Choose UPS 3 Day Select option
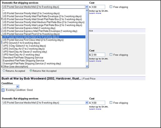The image size is (161, 128). 44,46
